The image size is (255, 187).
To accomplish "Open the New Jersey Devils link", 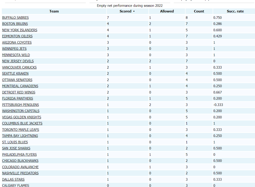I will point(18,61).
